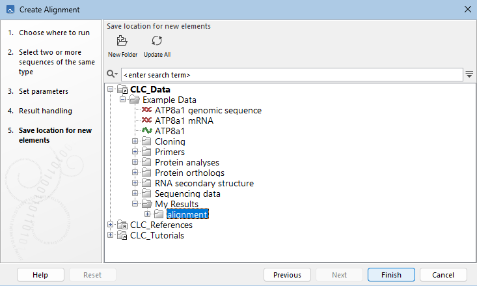Go to step Set parameters
Viewport: 477px width, 286px height.
coord(44,91)
